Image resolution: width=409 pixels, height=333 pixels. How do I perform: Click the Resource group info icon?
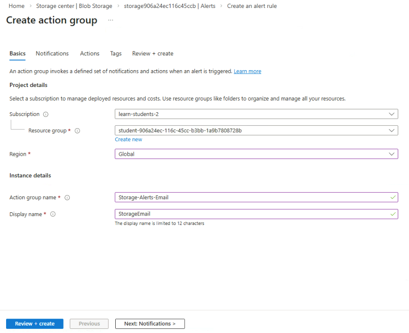[77, 131]
